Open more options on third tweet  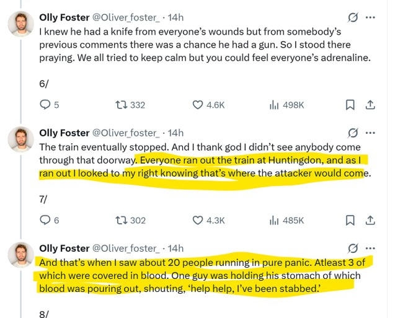(x=371, y=248)
